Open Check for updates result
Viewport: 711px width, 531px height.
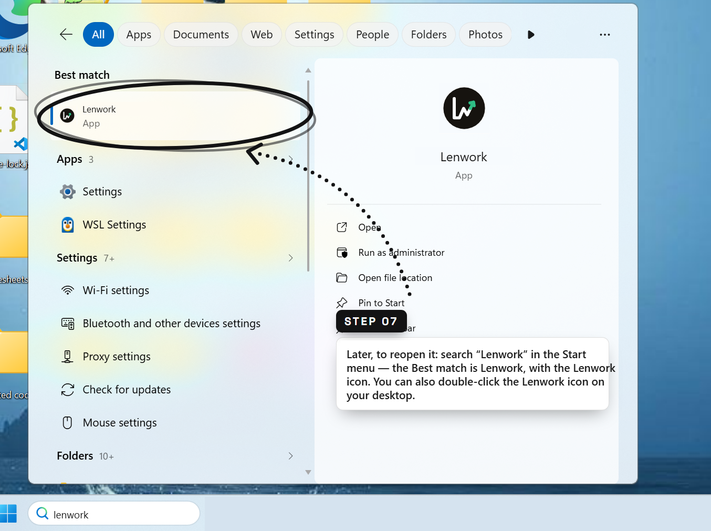click(x=175, y=390)
